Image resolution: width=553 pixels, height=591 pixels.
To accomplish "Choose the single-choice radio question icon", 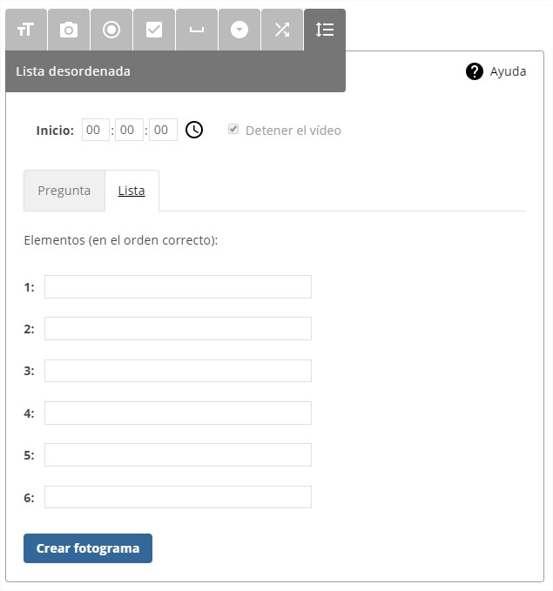I will pyautogui.click(x=111, y=30).
